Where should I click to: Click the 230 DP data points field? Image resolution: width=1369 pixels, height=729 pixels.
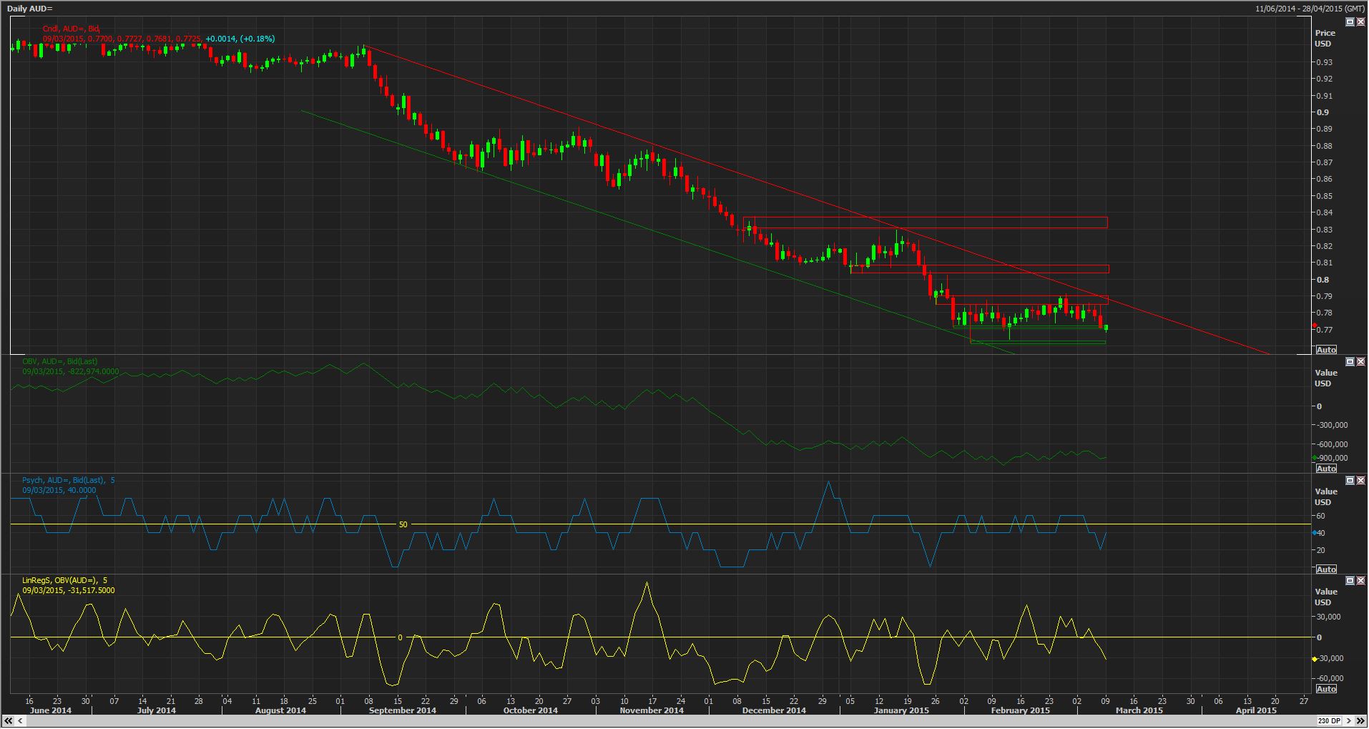point(1329,720)
